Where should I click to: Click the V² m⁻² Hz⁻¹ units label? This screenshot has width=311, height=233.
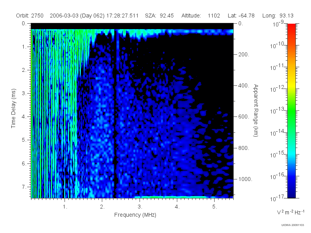pos(290,212)
